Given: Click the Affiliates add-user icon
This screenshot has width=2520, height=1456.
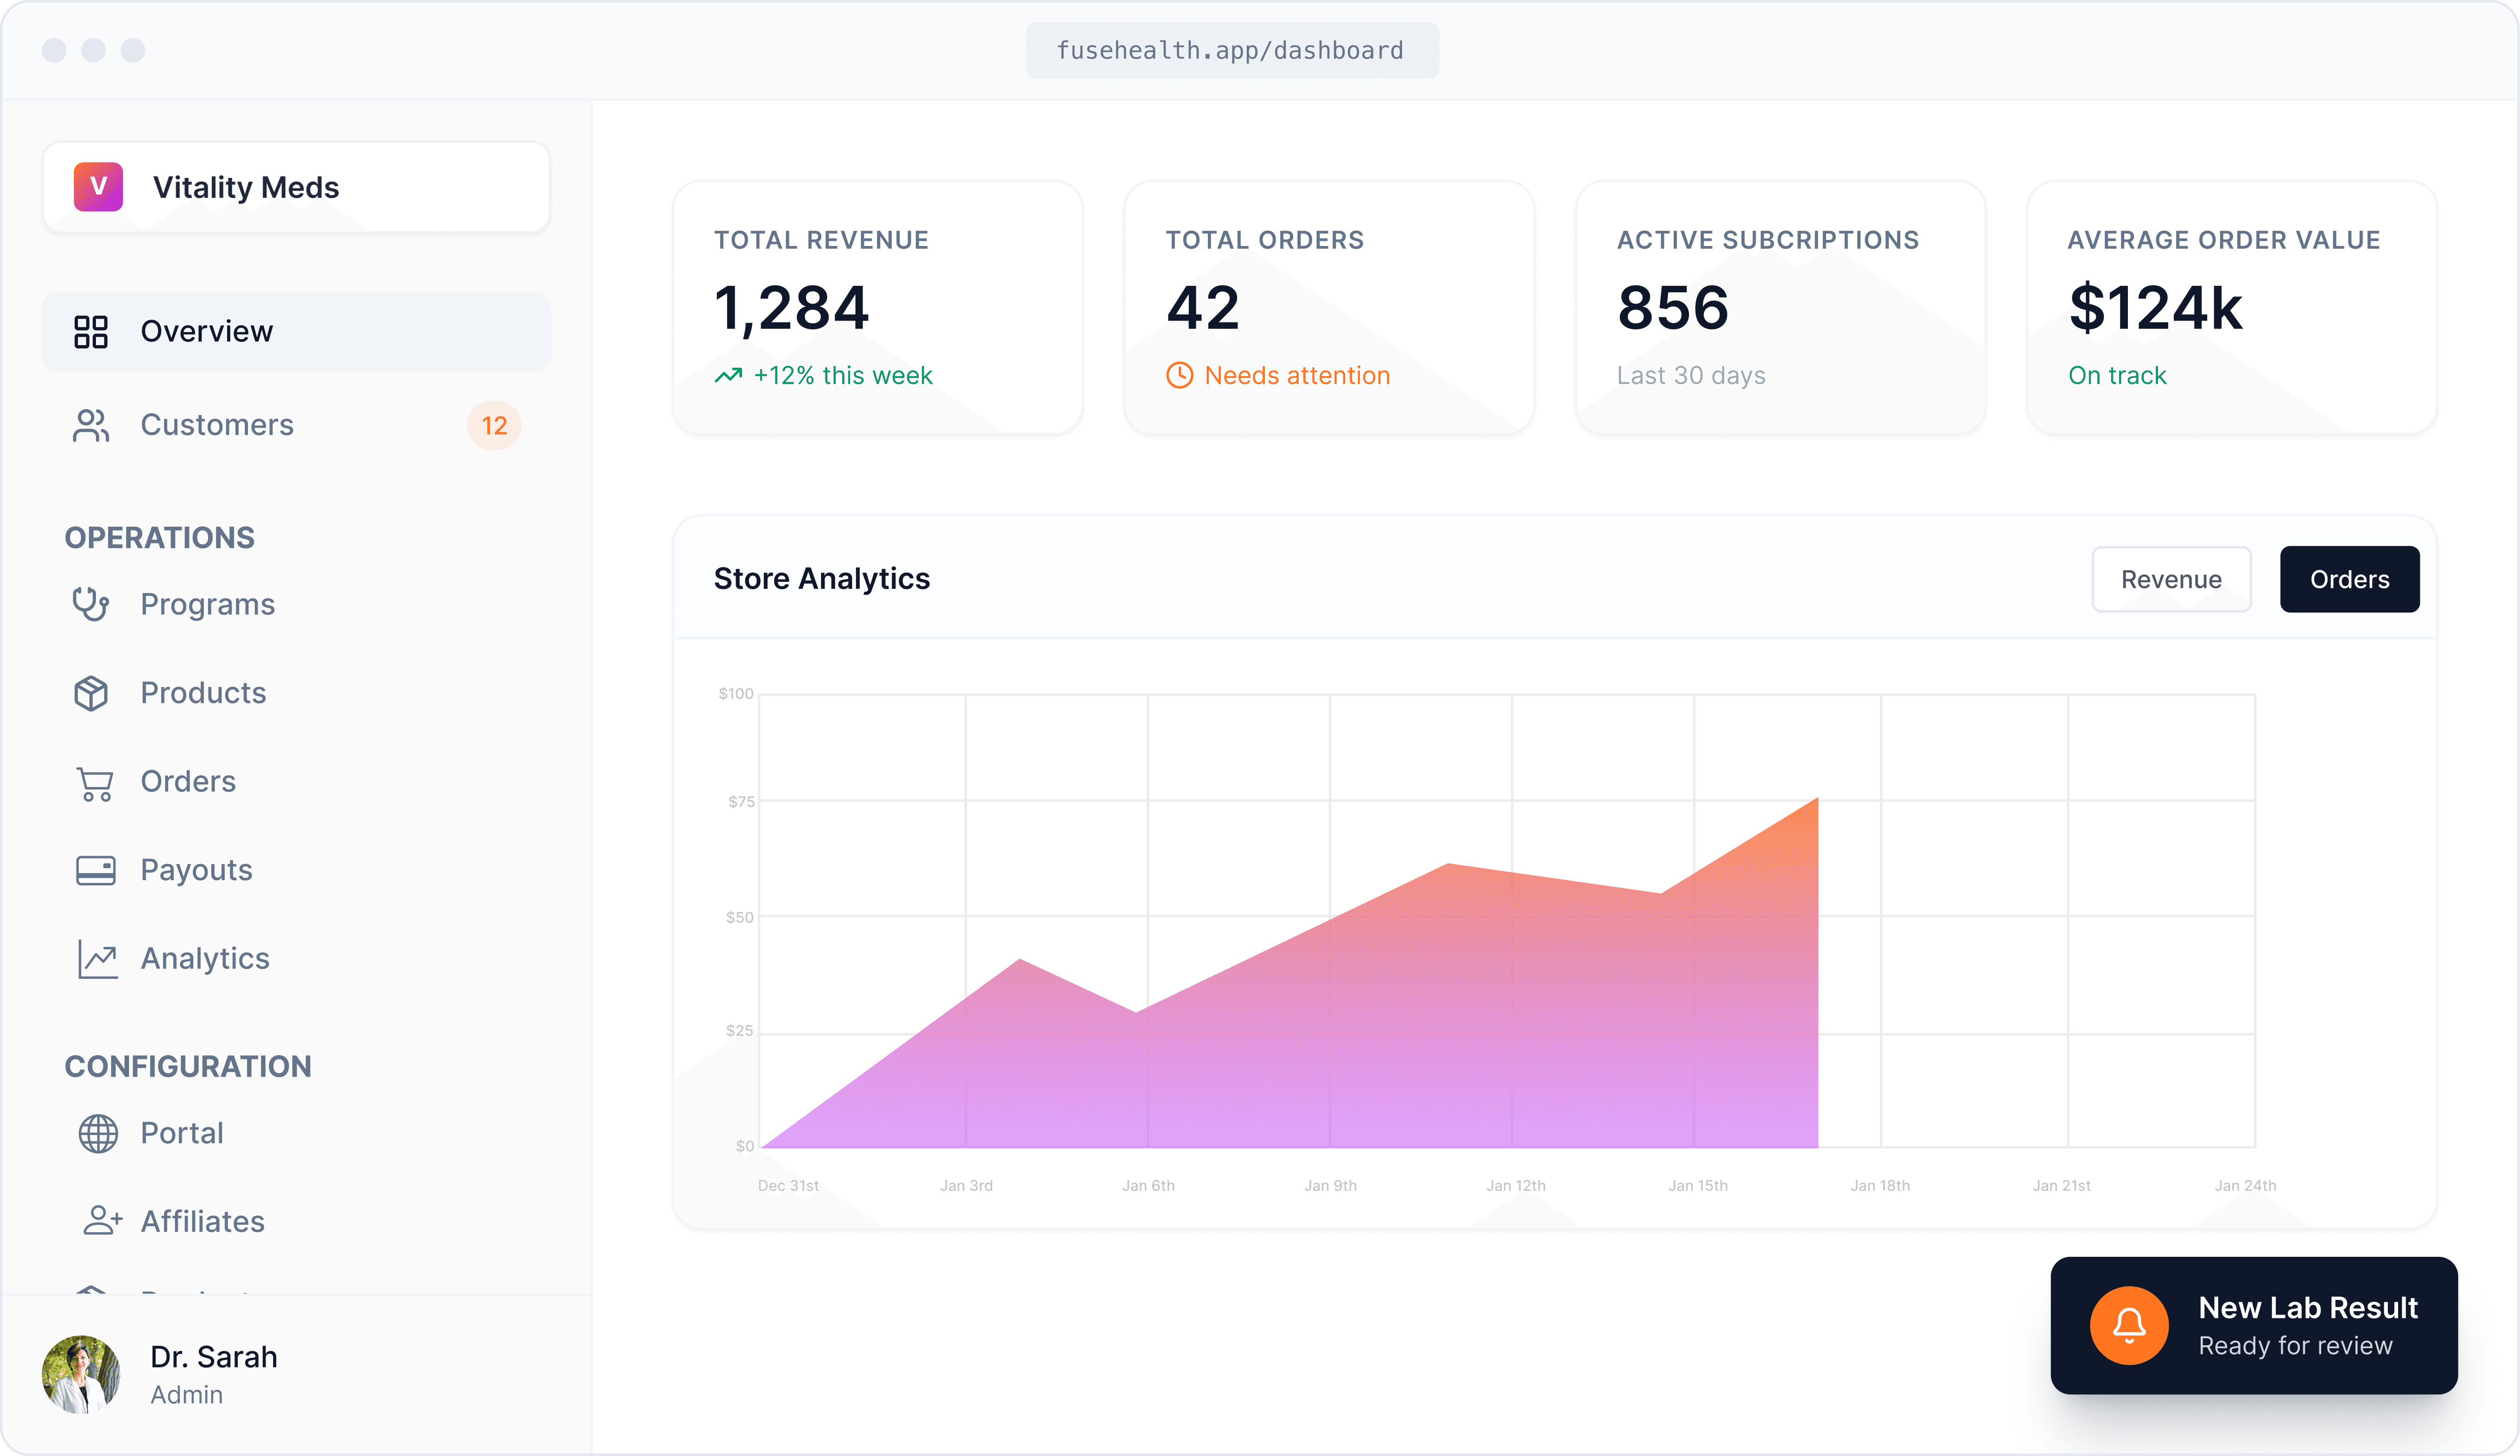Looking at the screenshot, I should pyautogui.click(x=101, y=1221).
